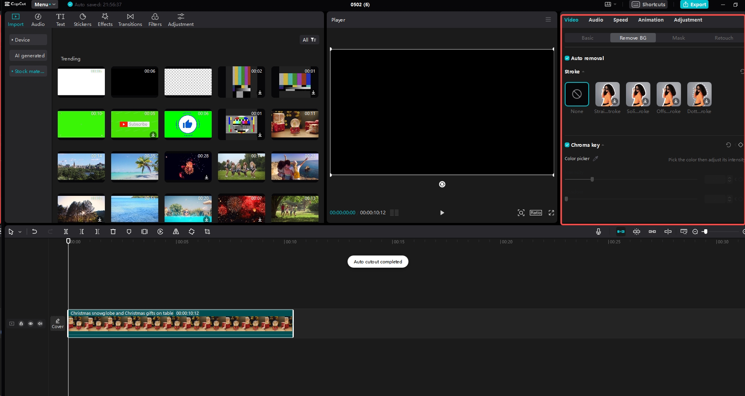Open the Shortcuts panel
Viewport: 745px width, 396px height.
(648, 4)
